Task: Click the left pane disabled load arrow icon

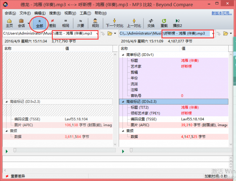Action: tap(103, 33)
